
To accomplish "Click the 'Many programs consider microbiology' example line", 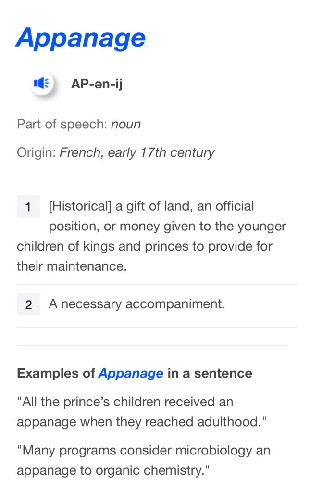I will tap(144, 451).
